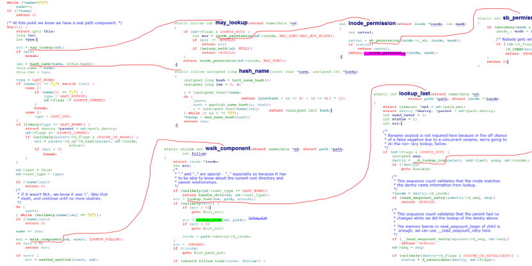Click 'nd->last = this;' statement

click(35, 169)
